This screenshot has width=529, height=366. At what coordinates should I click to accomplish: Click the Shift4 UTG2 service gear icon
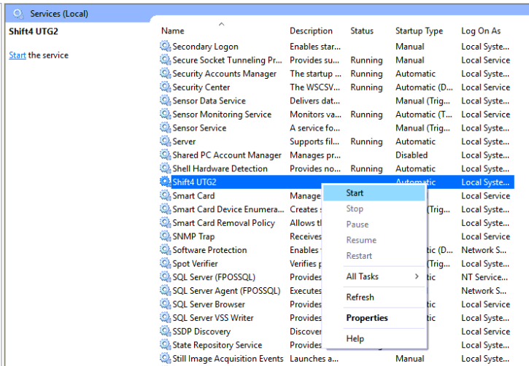coord(166,182)
